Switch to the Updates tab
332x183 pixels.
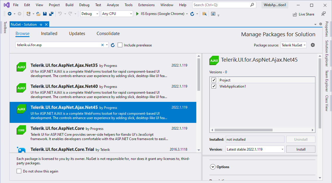[77, 34]
